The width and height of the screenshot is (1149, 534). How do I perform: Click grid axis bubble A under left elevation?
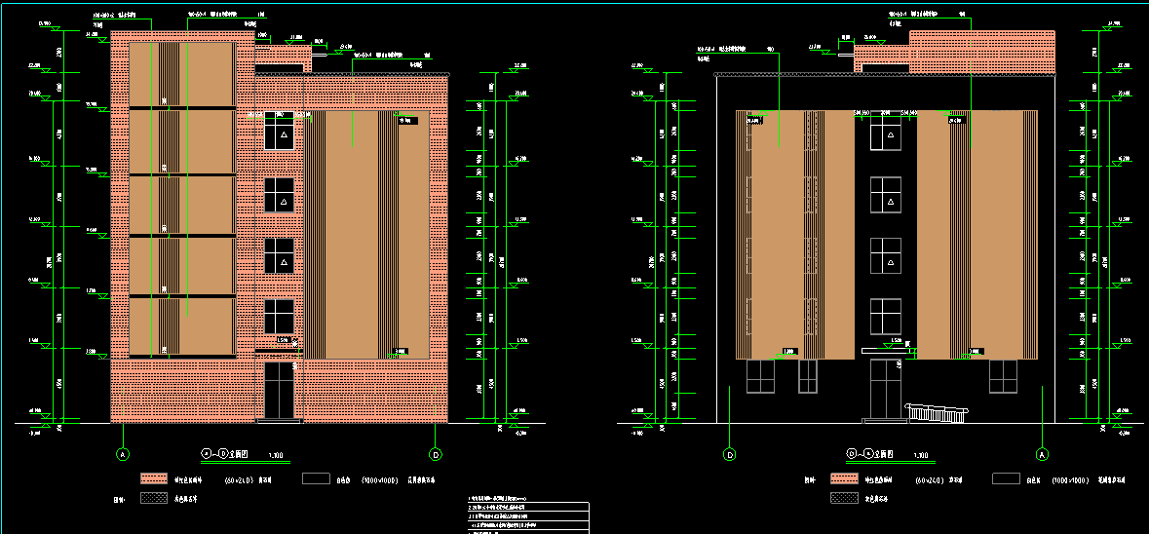click(x=123, y=454)
